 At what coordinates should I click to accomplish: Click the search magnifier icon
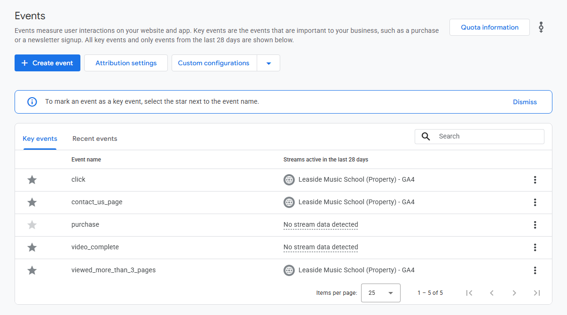[x=426, y=137]
